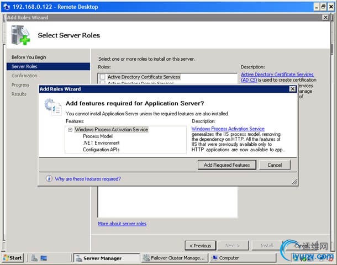Minimize the Remote Desktop window

(317, 7)
